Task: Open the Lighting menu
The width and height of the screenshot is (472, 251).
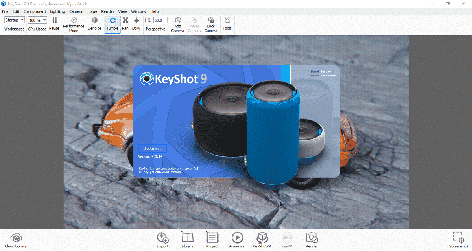Action: pos(58,11)
